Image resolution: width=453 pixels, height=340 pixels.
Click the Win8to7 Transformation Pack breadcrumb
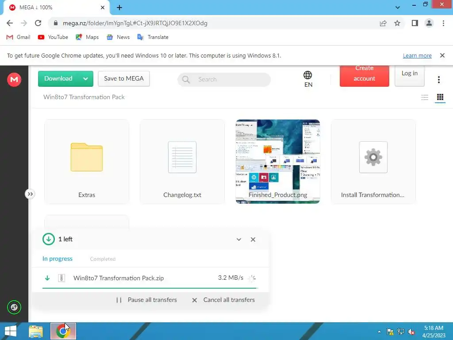pyautogui.click(x=84, y=97)
